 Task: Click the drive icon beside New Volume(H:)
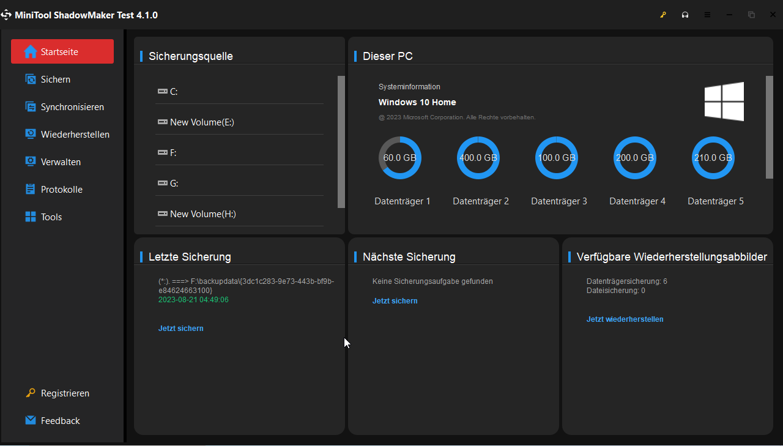162,214
